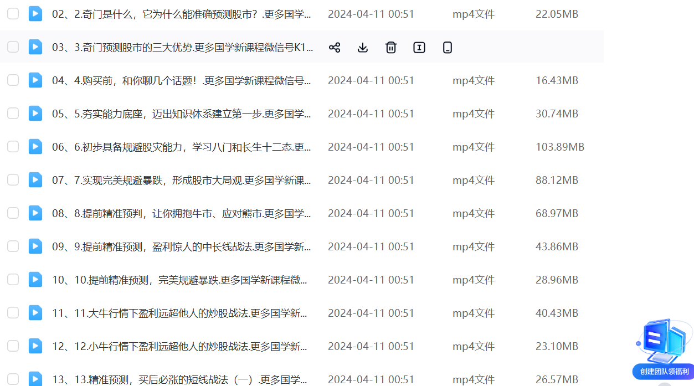Click the video icon for file 12
The height and width of the screenshot is (386, 694).
[35, 346]
